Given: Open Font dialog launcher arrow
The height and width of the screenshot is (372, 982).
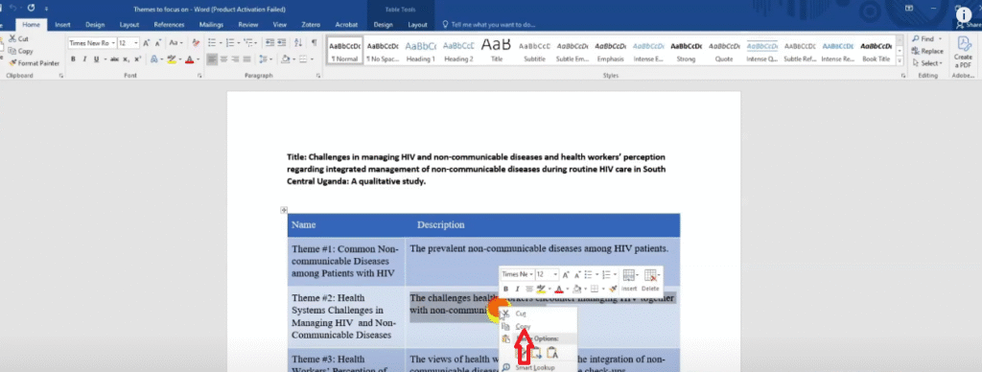Looking at the screenshot, I should 199,76.
